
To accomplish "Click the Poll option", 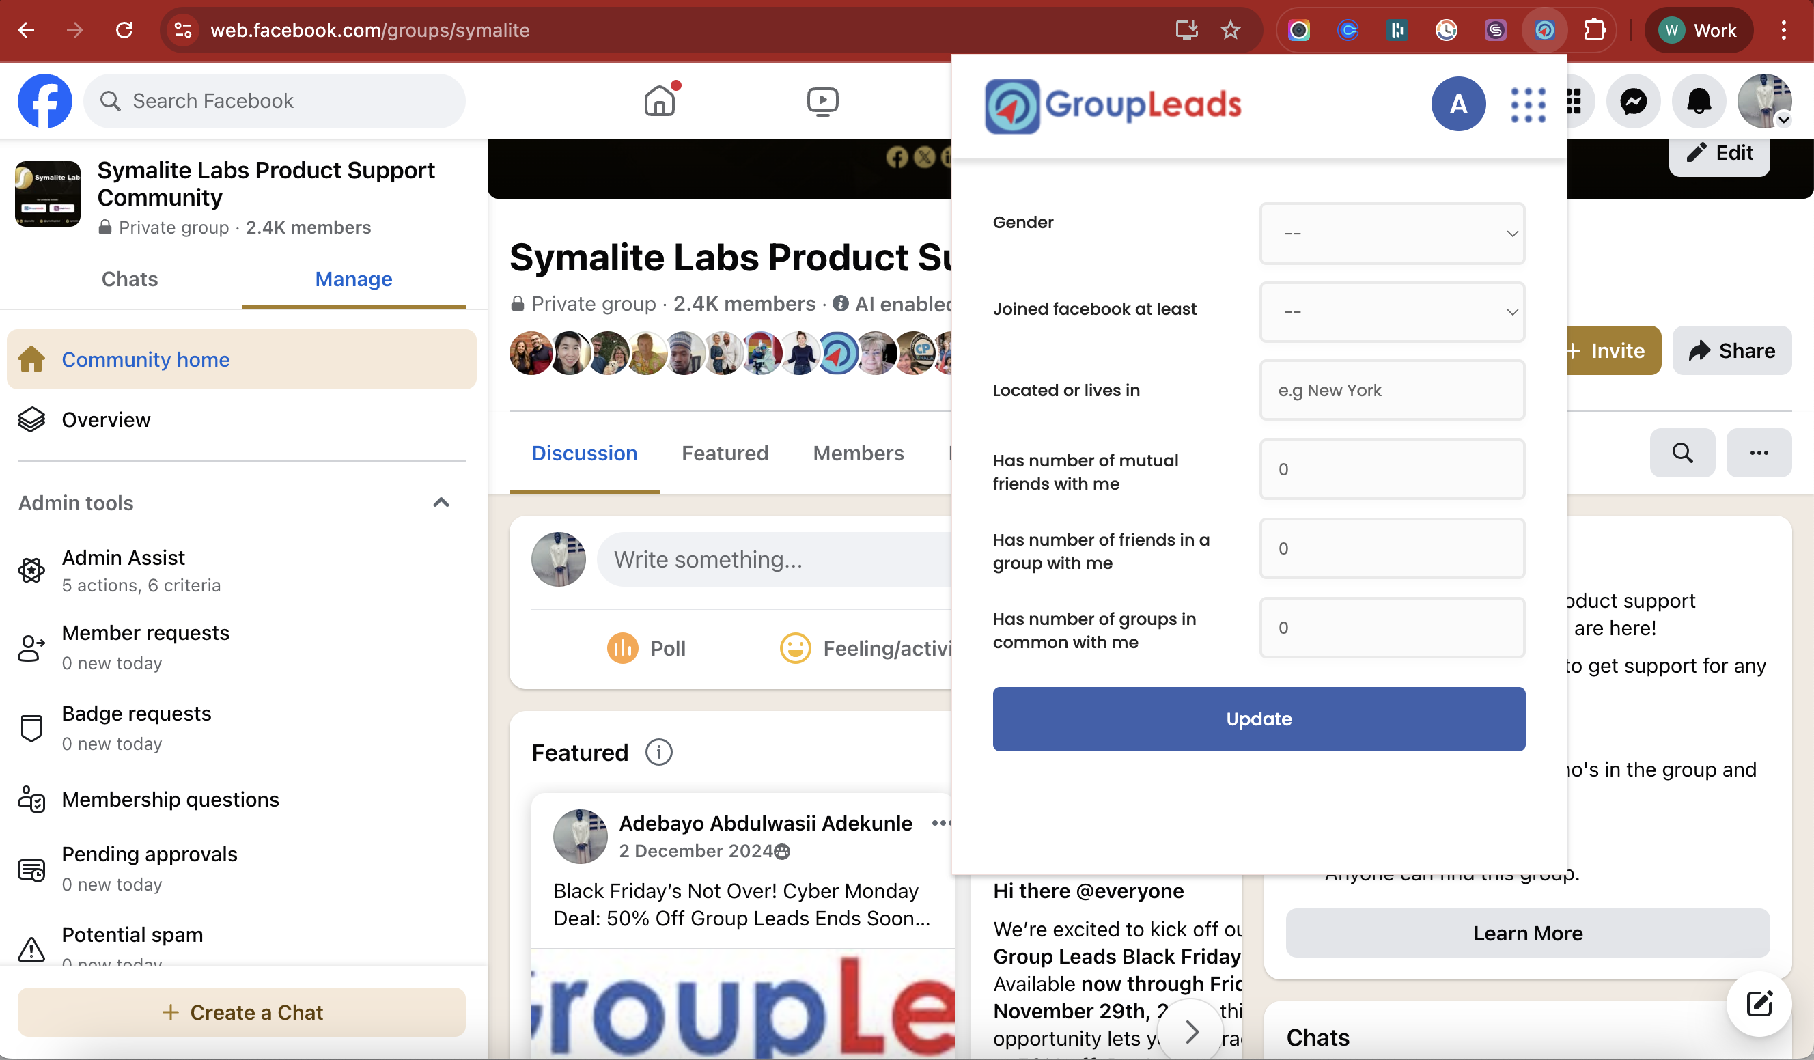I will pyautogui.click(x=645, y=648).
